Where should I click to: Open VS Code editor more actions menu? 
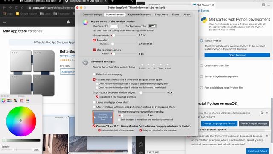point(268,5)
